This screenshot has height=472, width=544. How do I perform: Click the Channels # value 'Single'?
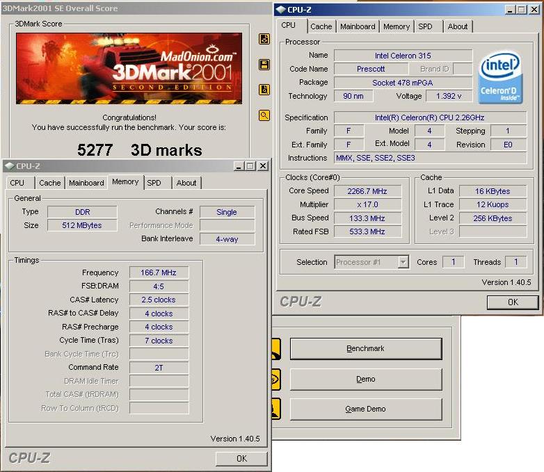227,212
